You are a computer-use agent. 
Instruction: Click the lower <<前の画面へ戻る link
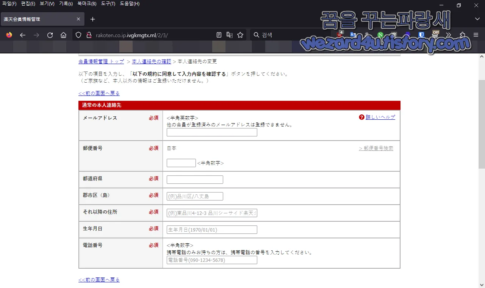point(99,280)
